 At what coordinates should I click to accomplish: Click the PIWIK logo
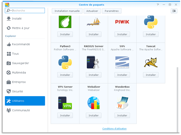click(122, 22)
